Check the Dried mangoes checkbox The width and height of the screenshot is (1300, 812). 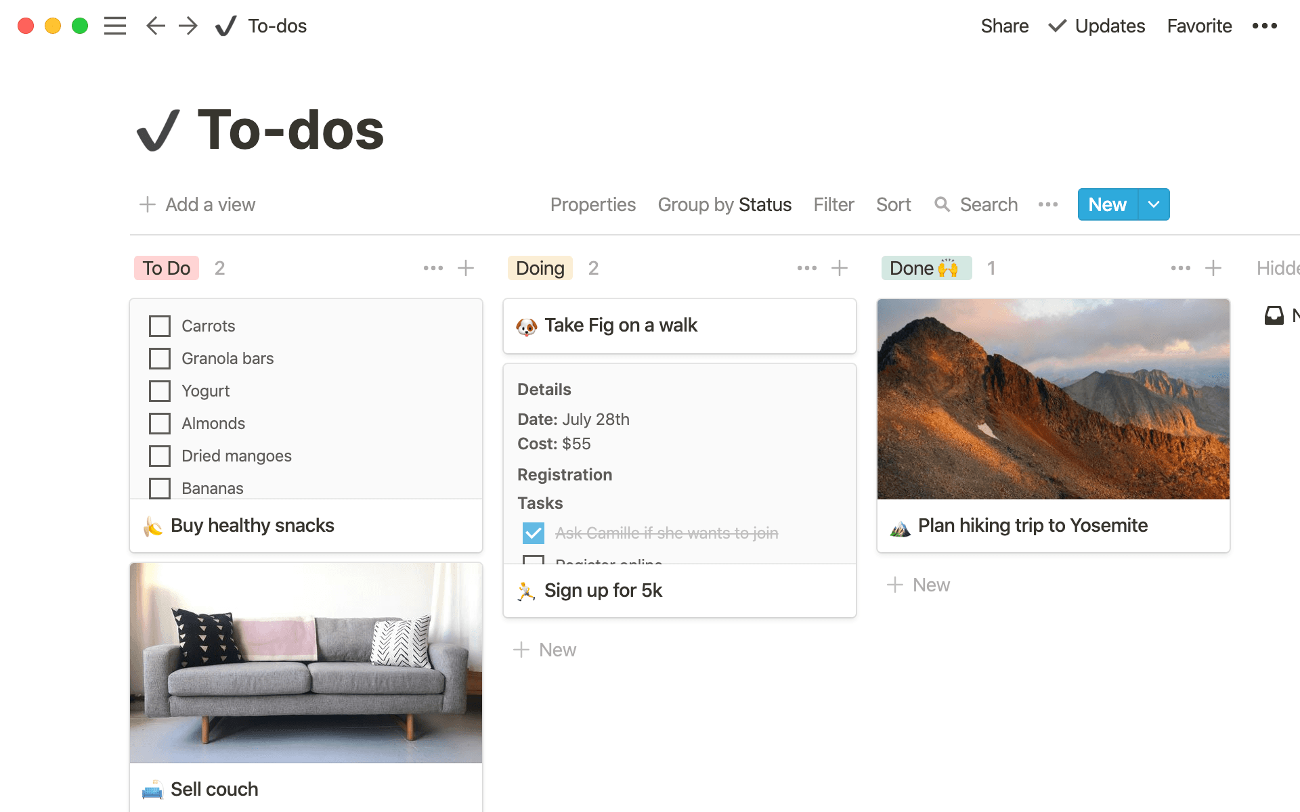pos(160,455)
